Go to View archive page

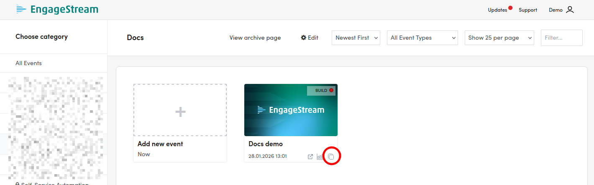click(x=255, y=38)
